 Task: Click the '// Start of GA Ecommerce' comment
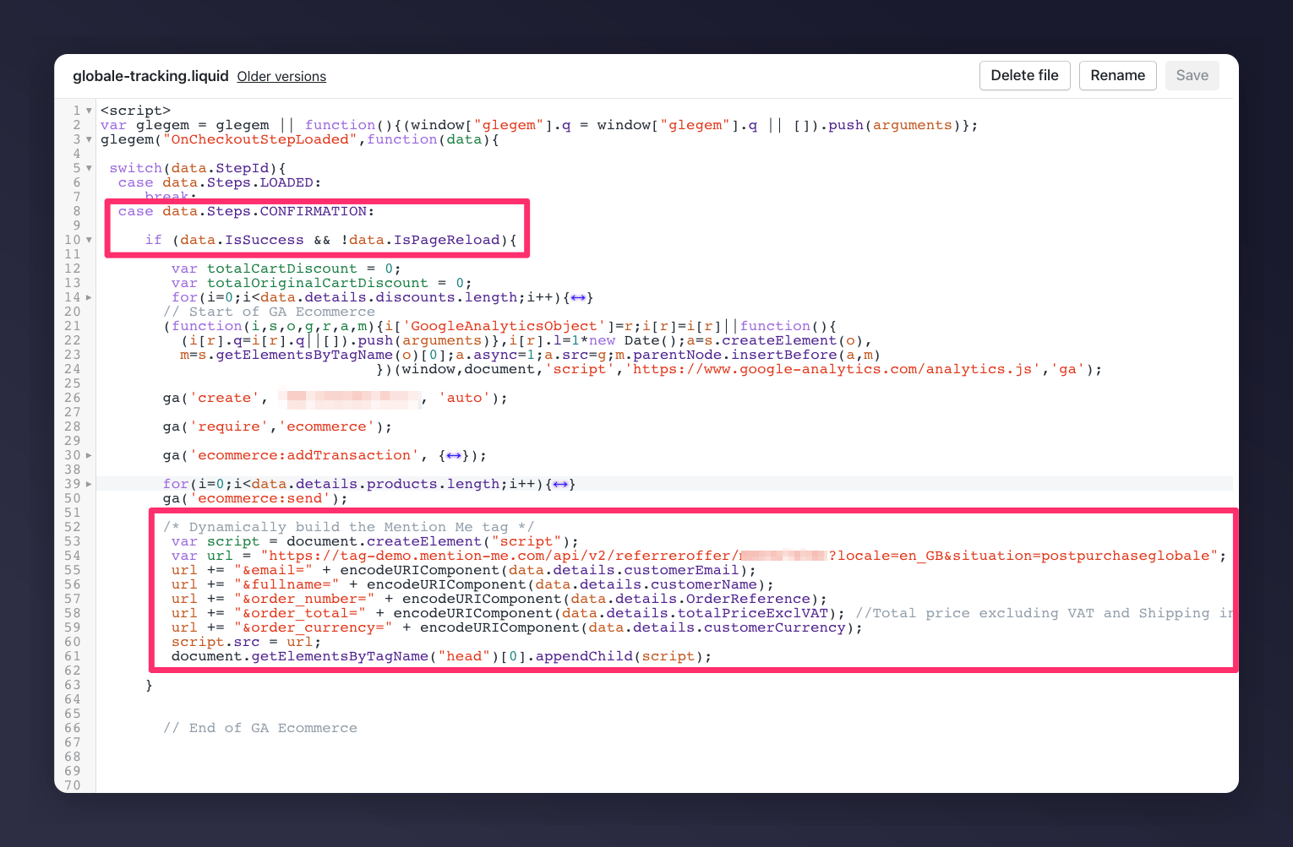(x=269, y=312)
